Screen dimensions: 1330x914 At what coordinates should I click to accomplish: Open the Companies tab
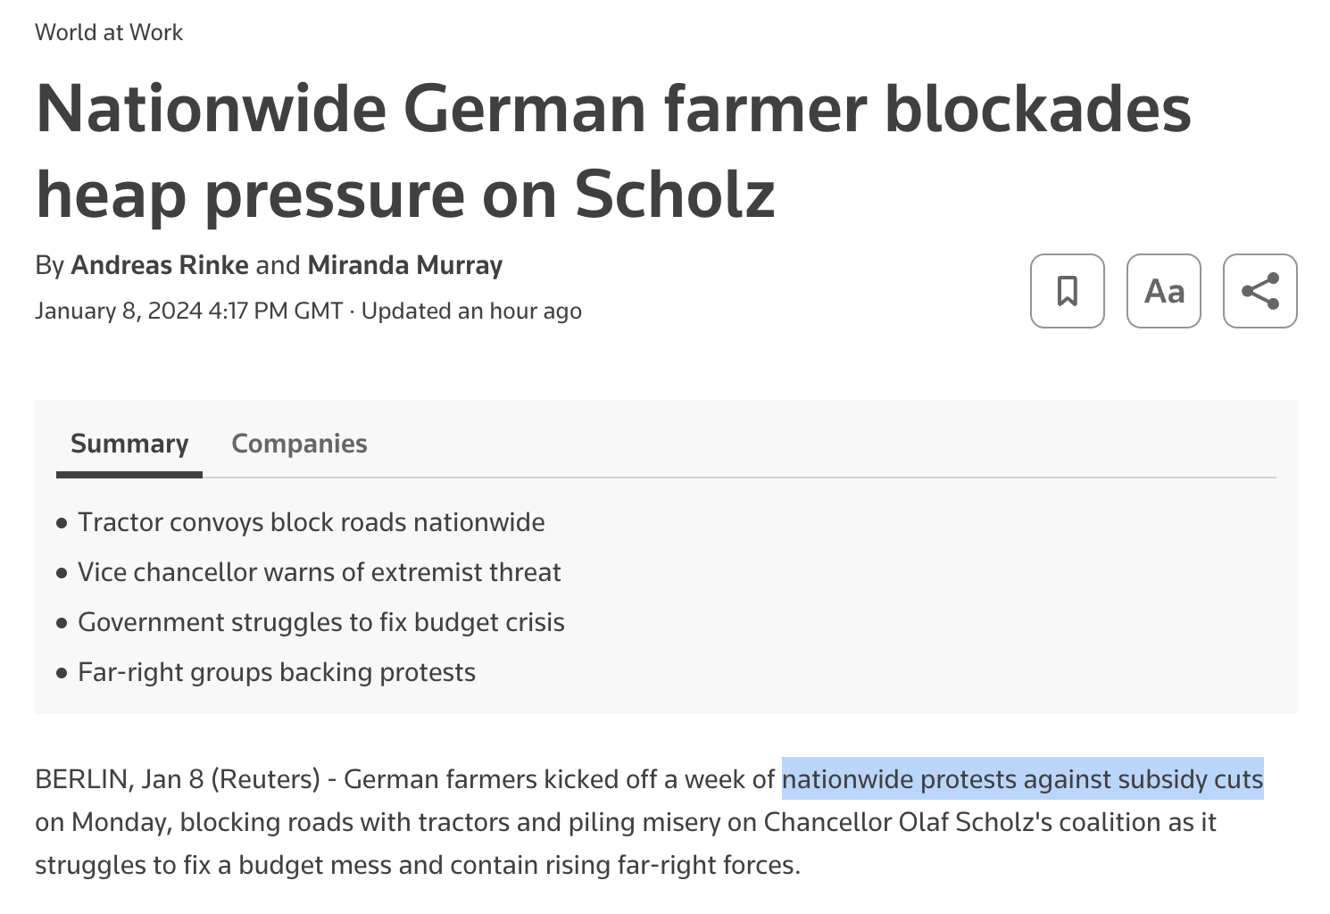(299, 444)
